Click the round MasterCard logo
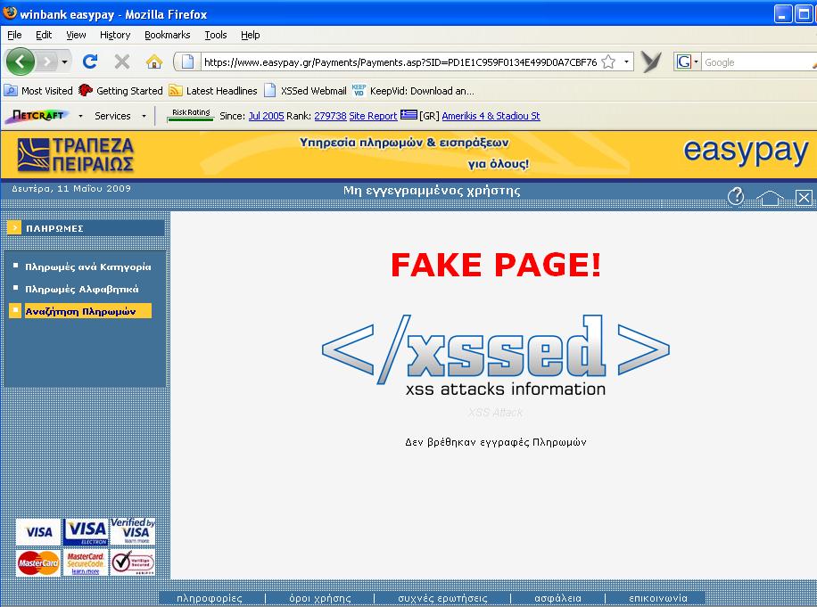817x607 pixels. (x=38, y=562)
